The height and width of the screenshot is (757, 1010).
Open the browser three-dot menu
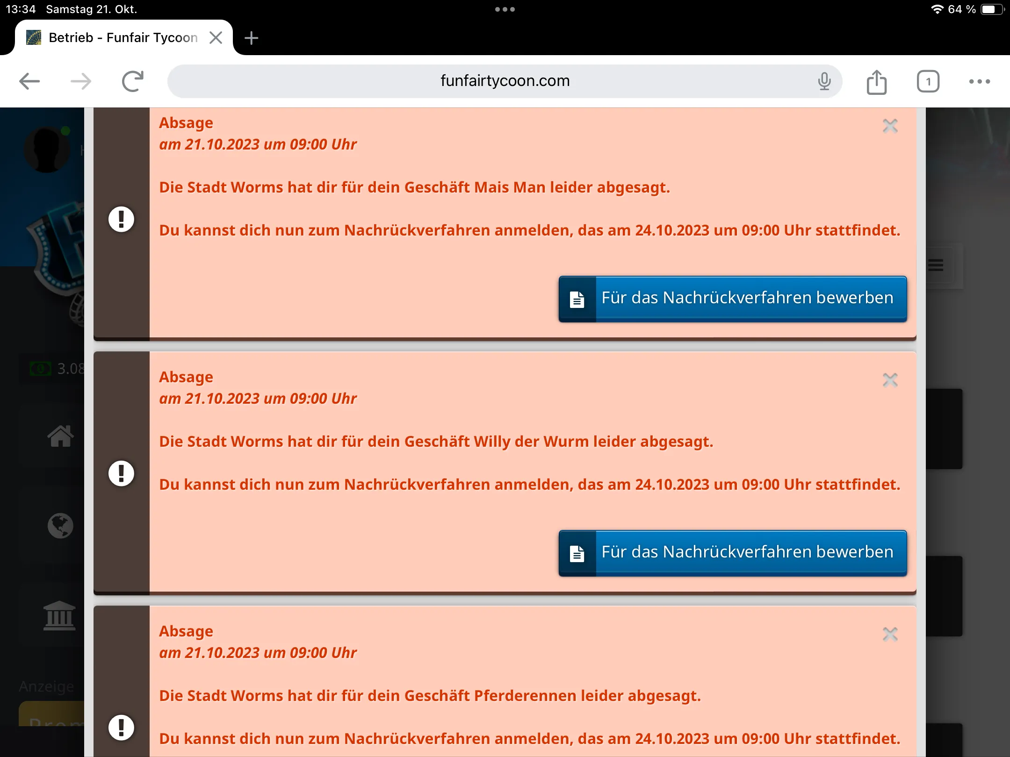click(979, 81)
